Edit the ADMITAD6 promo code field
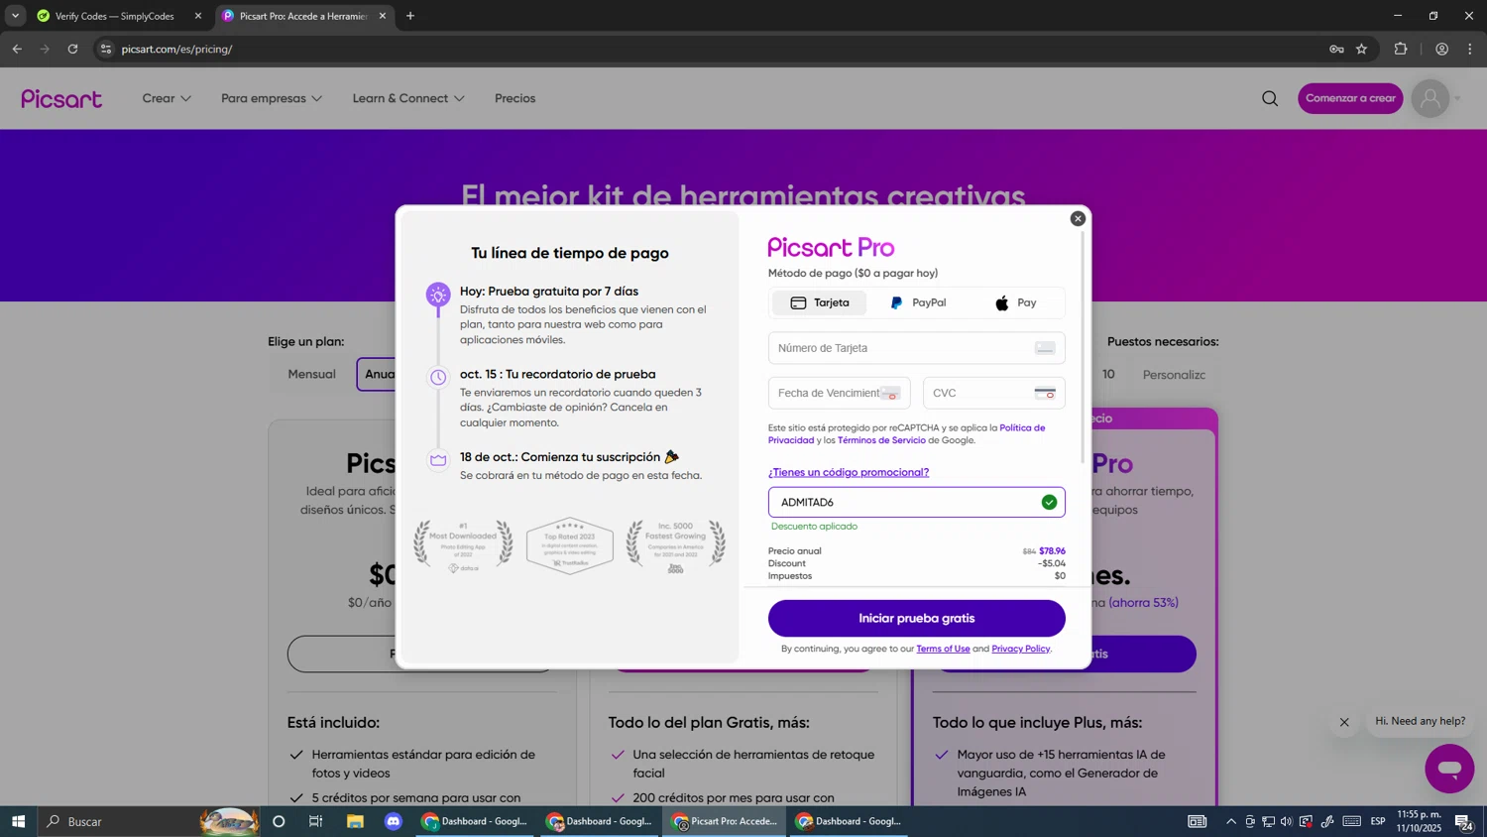 916,502
